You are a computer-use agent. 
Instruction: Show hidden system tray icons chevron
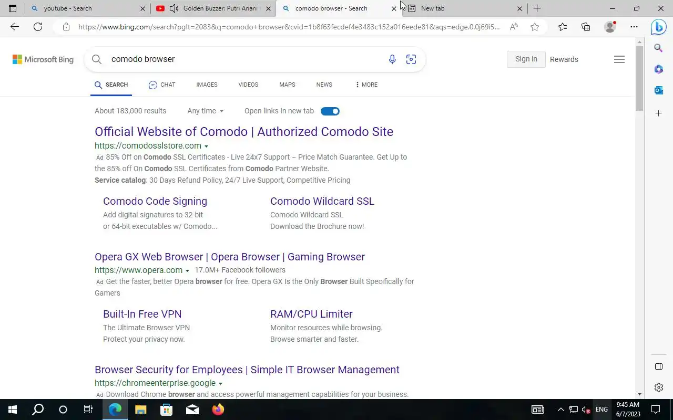(x=560, y=409)
